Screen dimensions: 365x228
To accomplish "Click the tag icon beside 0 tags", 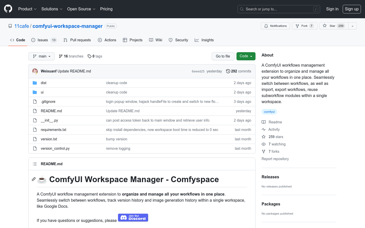I will tap(89, 56).
